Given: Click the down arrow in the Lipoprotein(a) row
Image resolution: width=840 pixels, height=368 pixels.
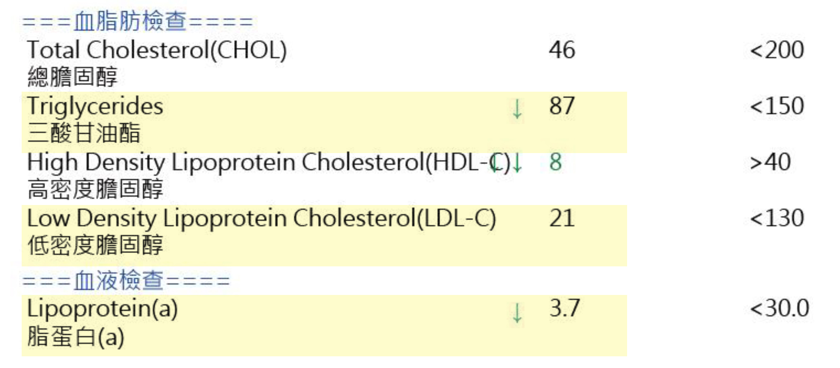Looking at the screenshot, I should pos(517,313).
